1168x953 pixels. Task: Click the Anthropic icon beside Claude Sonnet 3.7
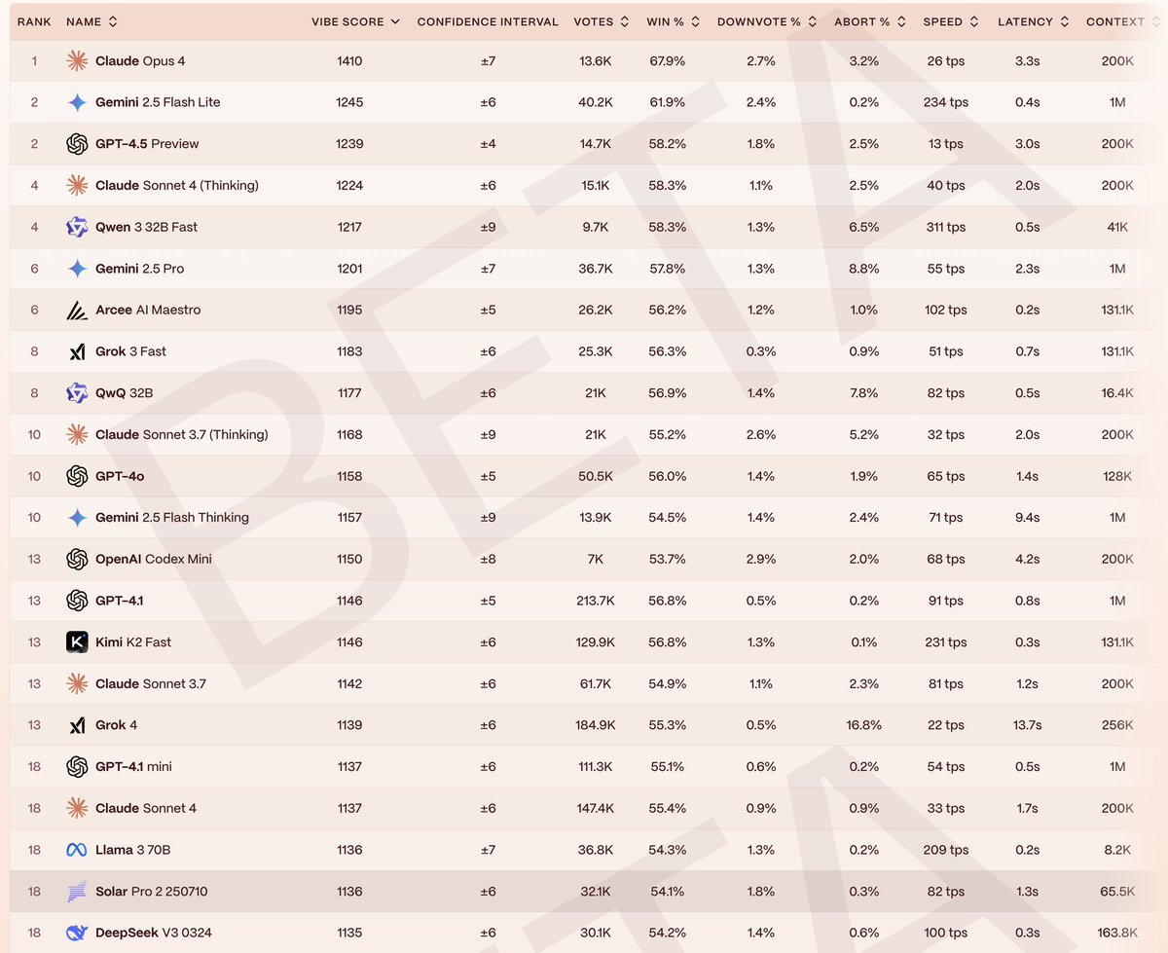tap(76, 683)
